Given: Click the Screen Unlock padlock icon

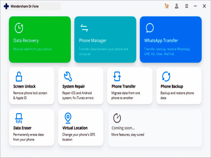Looking at the screenshot, I should [x=19, y=76].
